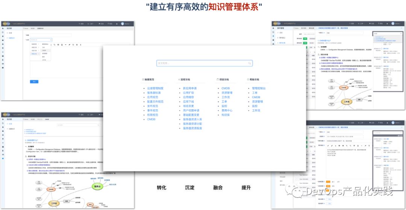Click the 流程文档 category heading
Screen dimensions: 406x210
coord(184,80)
